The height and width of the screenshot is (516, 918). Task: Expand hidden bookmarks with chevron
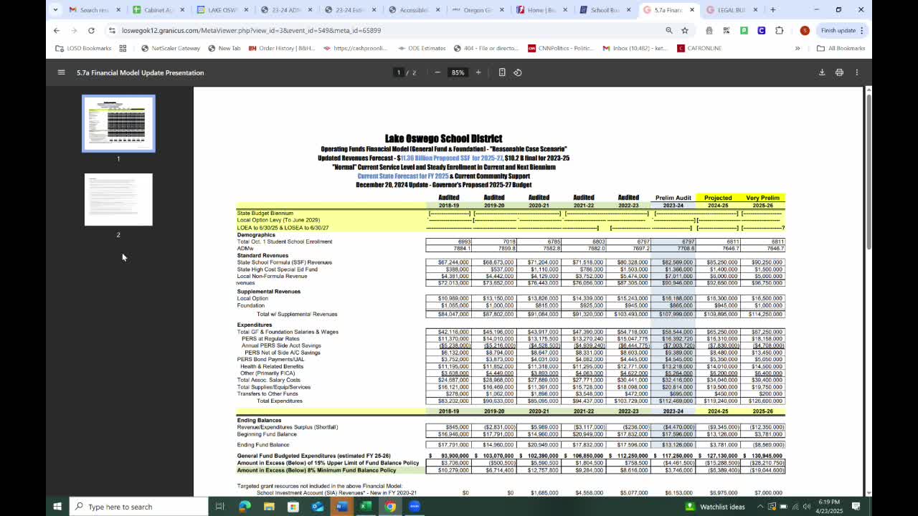(798, 48)
